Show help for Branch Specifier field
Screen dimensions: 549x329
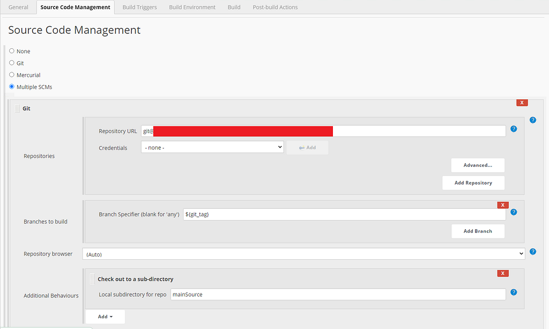514,212
